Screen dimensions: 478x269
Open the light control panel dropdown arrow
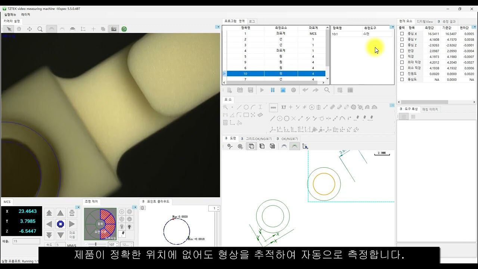tap(135, 207)
